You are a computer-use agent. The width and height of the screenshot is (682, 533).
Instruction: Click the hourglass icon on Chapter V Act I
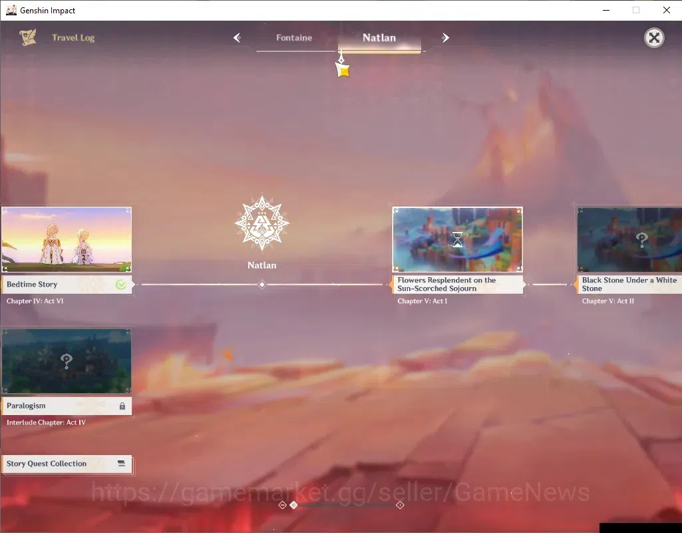click(x=457, y=239)
